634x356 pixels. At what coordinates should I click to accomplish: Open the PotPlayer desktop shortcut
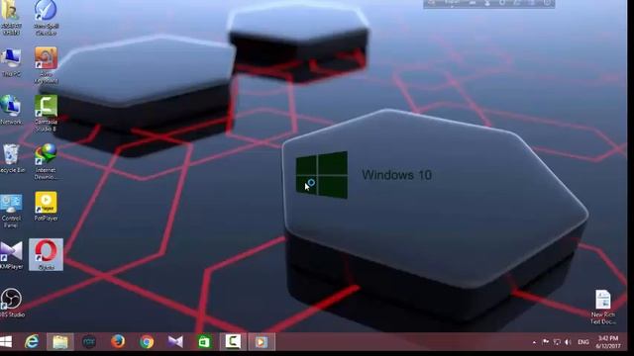pyautogui.click(x=46, y=207)
